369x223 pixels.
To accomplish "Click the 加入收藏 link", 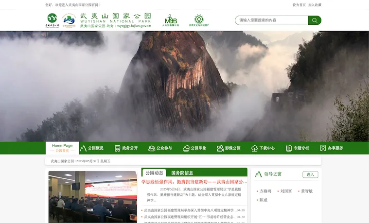I will pyautogui.click(x=315, y=5).
